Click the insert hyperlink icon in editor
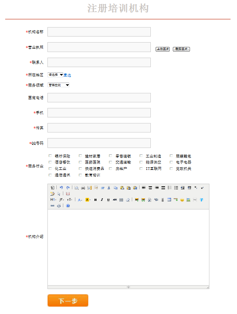237x314 pixels. click(53, 206)
